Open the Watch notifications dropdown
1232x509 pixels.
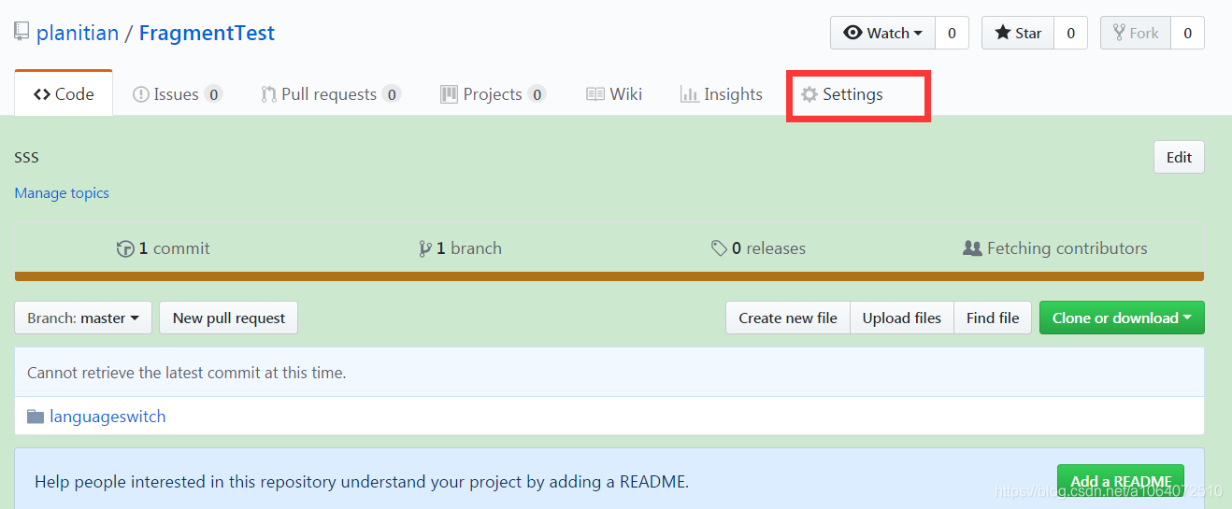[x=882, y=33]
